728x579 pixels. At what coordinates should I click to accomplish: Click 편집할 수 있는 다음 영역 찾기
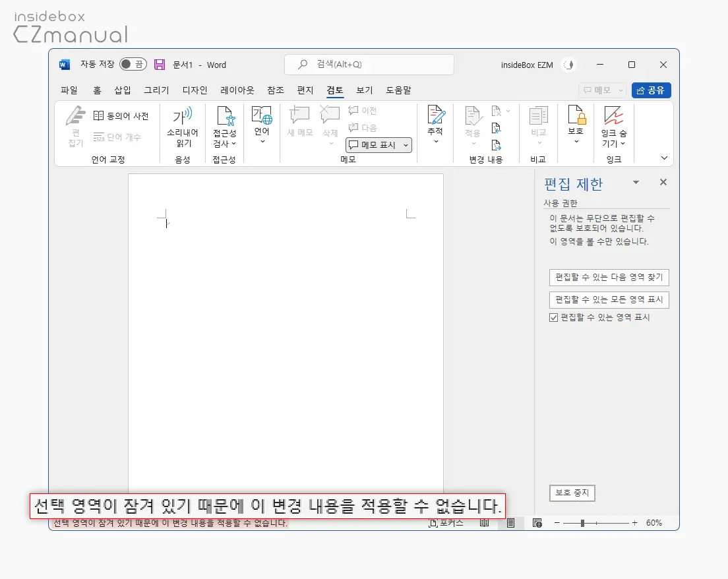coord(609,277)
